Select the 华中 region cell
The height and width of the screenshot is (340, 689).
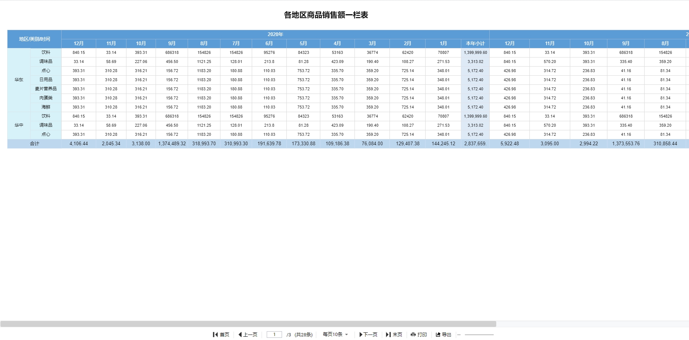pos(19,125)
